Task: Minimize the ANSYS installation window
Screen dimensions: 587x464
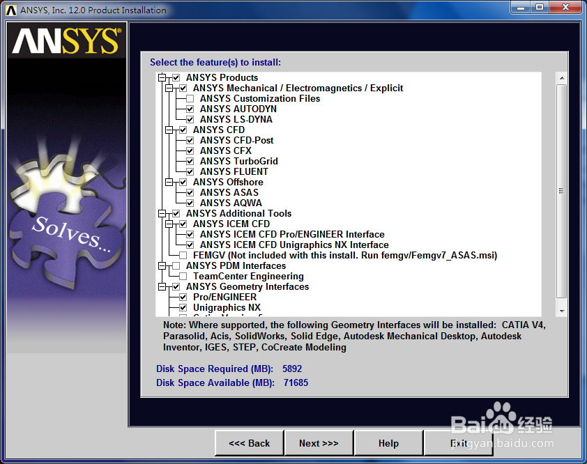Action: click(521, 8)
